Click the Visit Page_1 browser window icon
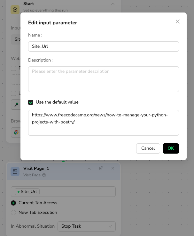Screen dimensions: 194x236 (15, 172)
